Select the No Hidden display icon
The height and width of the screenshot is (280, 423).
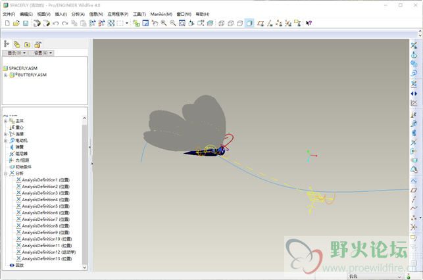coord(240,23)
